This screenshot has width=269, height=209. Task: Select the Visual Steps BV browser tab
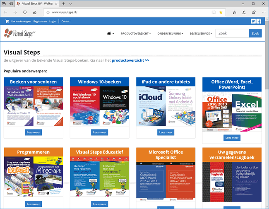pyautogui.click(x=37, y=4)
